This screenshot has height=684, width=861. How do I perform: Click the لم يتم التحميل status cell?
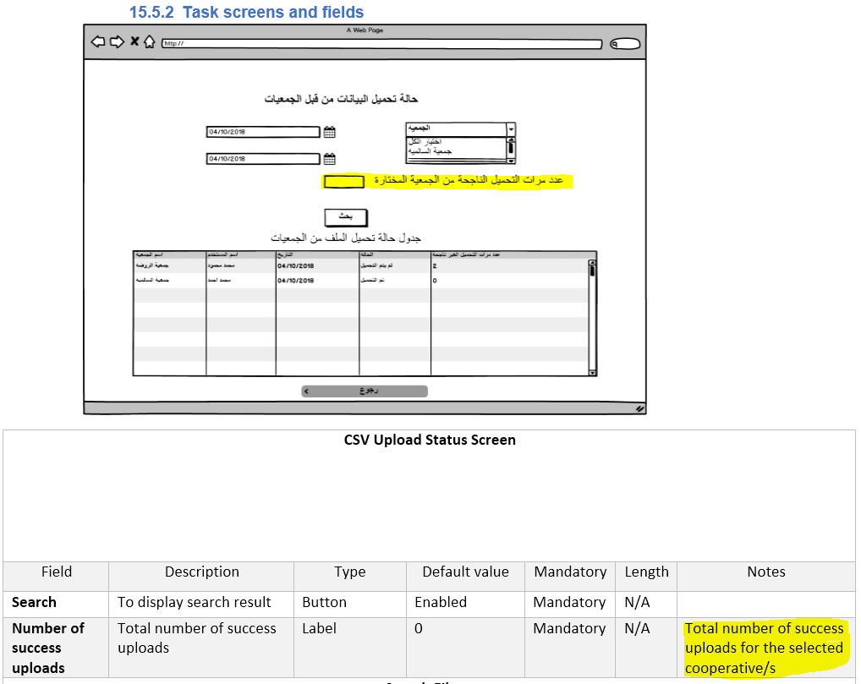pyautogui.click(x=395, y=265)
